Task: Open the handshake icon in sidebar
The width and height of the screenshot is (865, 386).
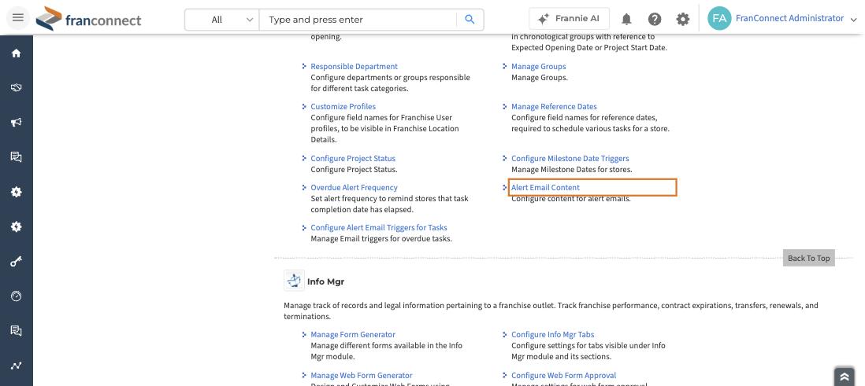Action: tap(16, 87)
